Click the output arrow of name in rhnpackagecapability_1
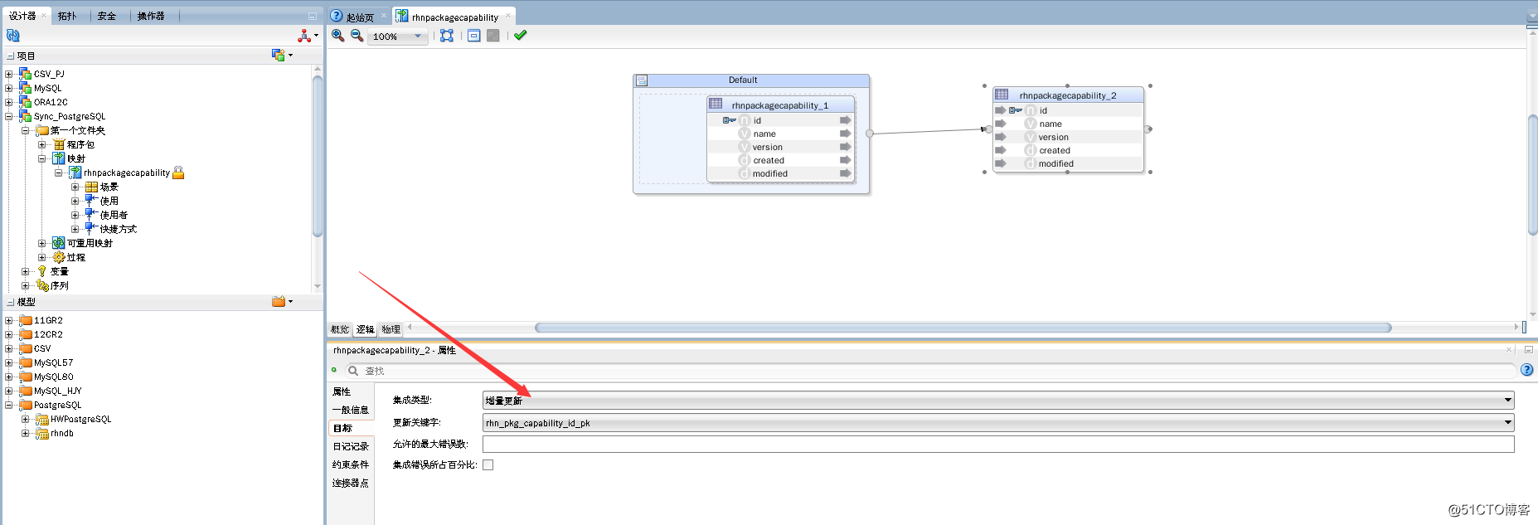1538x525 pixels. click(845, 134)
